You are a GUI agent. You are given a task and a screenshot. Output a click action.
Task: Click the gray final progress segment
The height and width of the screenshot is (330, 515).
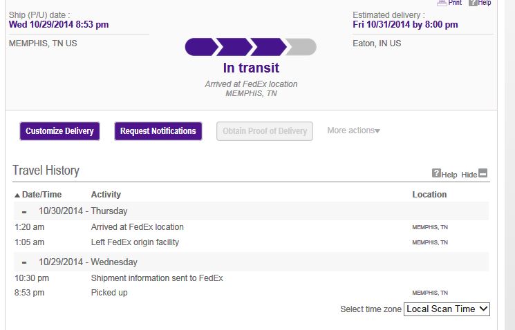(x=301, y=47)
